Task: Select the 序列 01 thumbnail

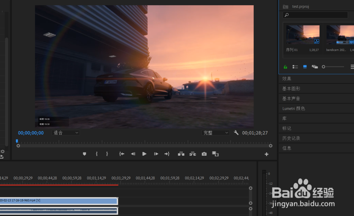Action: coord(303,35)
